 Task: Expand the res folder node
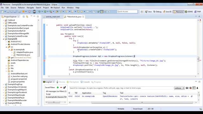(x=6, y=71)
